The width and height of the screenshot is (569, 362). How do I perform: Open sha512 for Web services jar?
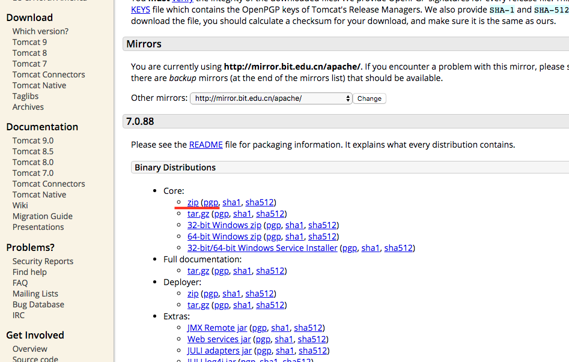[x=312, y=339]
